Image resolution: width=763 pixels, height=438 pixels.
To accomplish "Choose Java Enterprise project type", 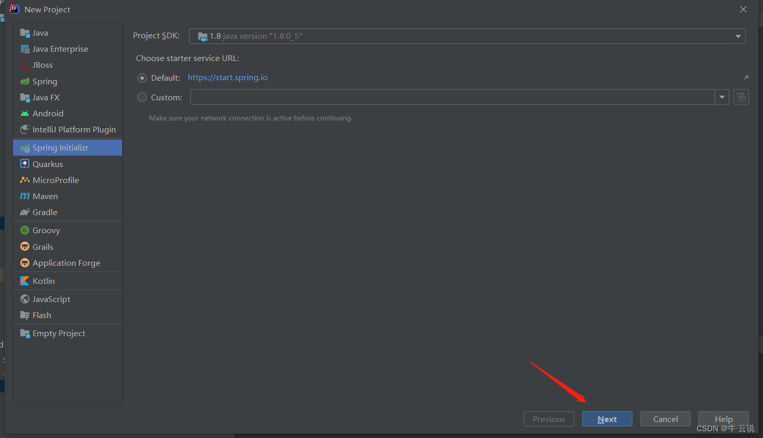I will coord(68,49).
